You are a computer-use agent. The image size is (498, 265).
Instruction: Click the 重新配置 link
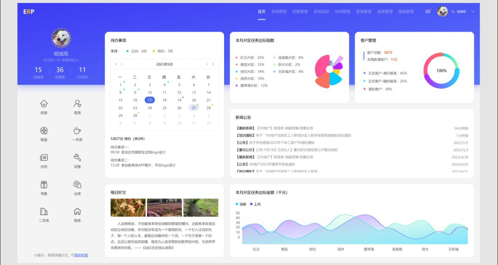coord(81,255)
